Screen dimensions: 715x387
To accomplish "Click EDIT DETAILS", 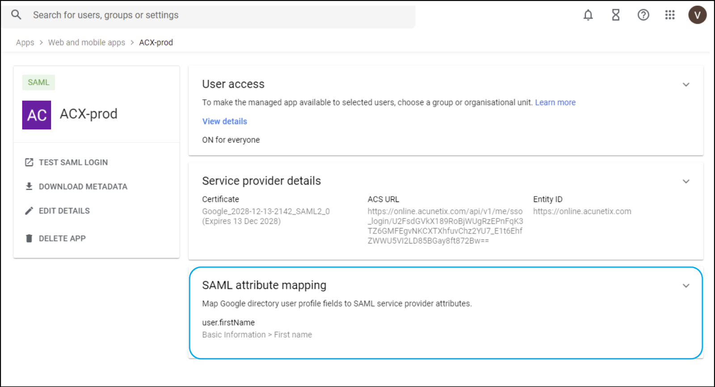I will tap(64, 210).
